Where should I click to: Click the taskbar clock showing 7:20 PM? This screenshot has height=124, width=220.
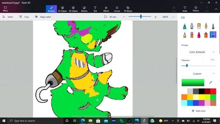(206, 121)
